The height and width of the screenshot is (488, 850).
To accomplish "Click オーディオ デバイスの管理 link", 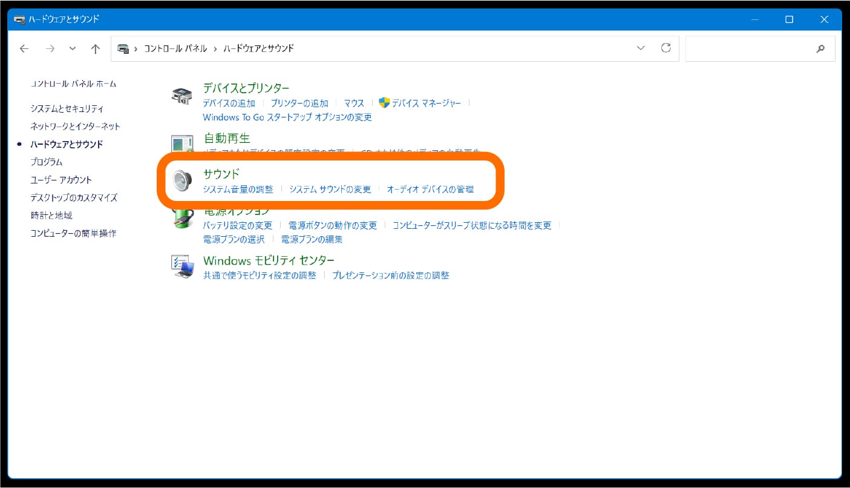I will click(x=430, y=190).
